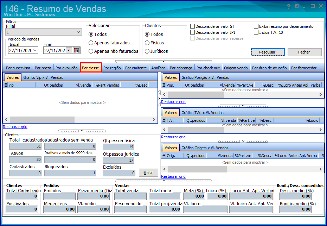Enable Exibir resumo por departamento
Viewport: 327px width, 226px height.
(x=256, y=26)
